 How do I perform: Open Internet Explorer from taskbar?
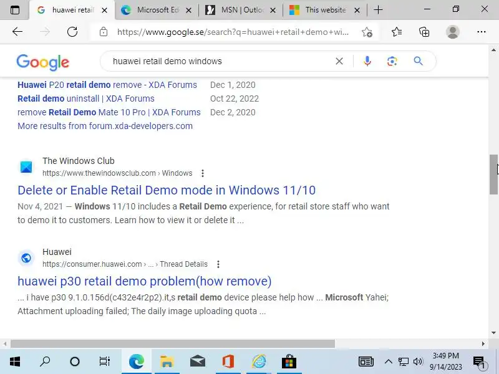pos(258,362)
